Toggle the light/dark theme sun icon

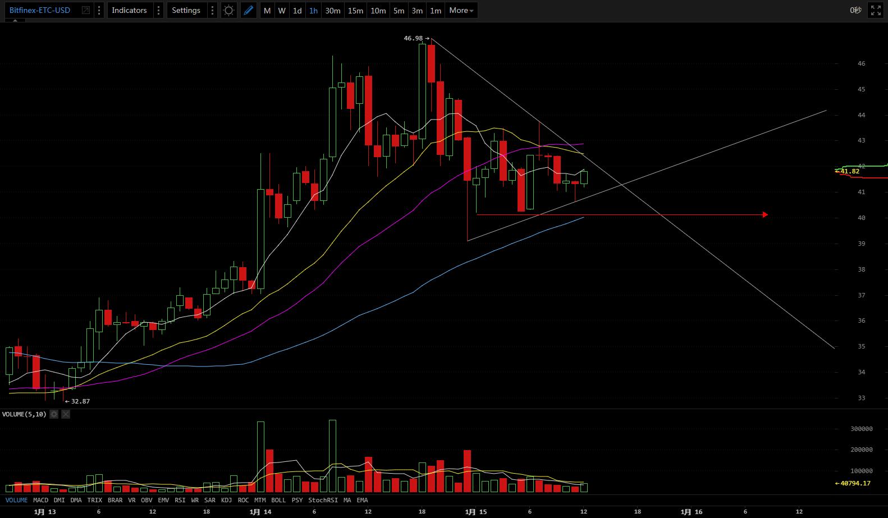click(229, 10)
